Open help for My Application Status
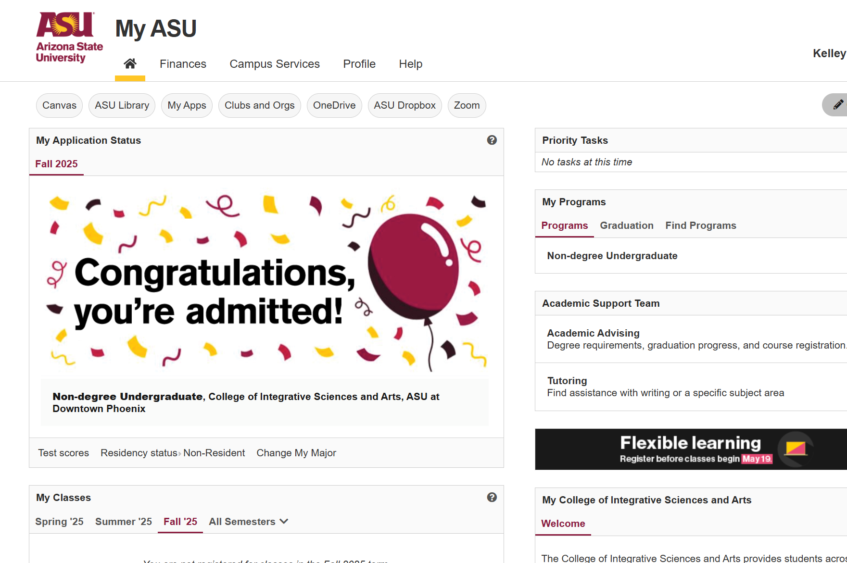This screenshot has width=847, height=563. 492,140
